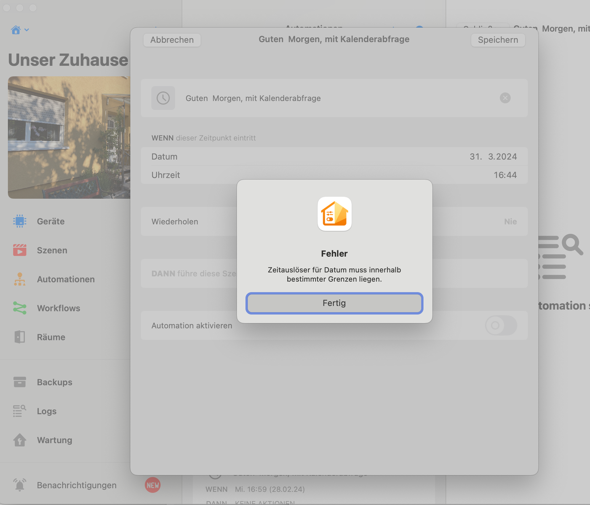Toggle the Automation aktivieren switch
Screen dimensions: 590x505
501,325
